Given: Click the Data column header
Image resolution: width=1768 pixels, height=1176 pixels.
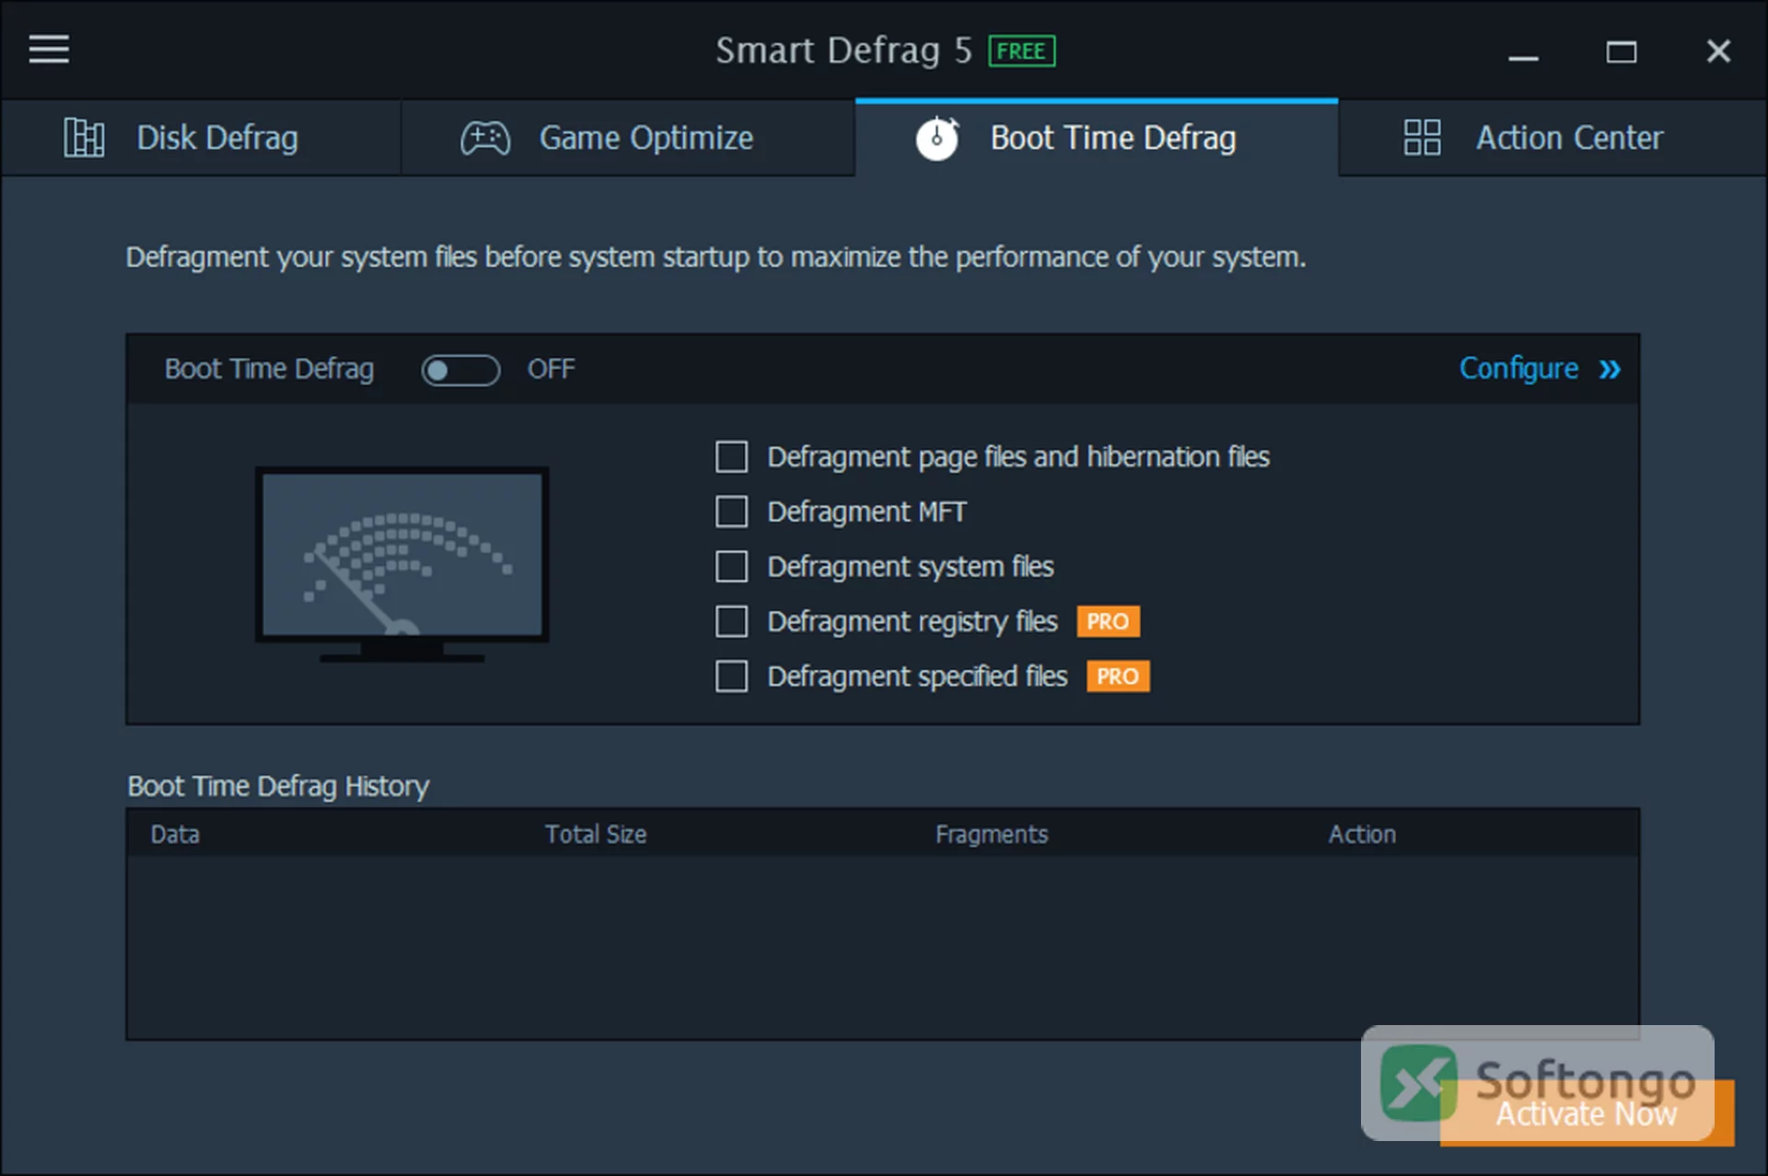Looking at the screenshot, I should point(175,835).
